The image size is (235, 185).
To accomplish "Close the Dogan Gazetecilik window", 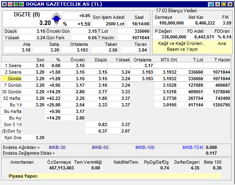I will click(x=230, y=5).
